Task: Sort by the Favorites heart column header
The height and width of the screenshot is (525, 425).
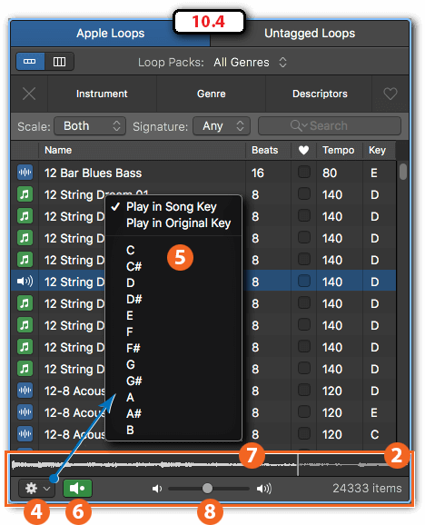Action: point(303,151)
